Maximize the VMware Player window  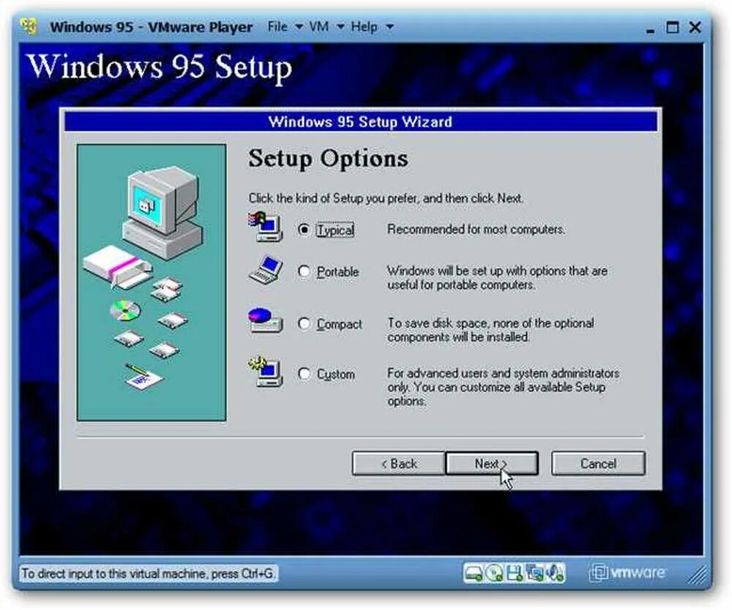(x=672, y=27)
